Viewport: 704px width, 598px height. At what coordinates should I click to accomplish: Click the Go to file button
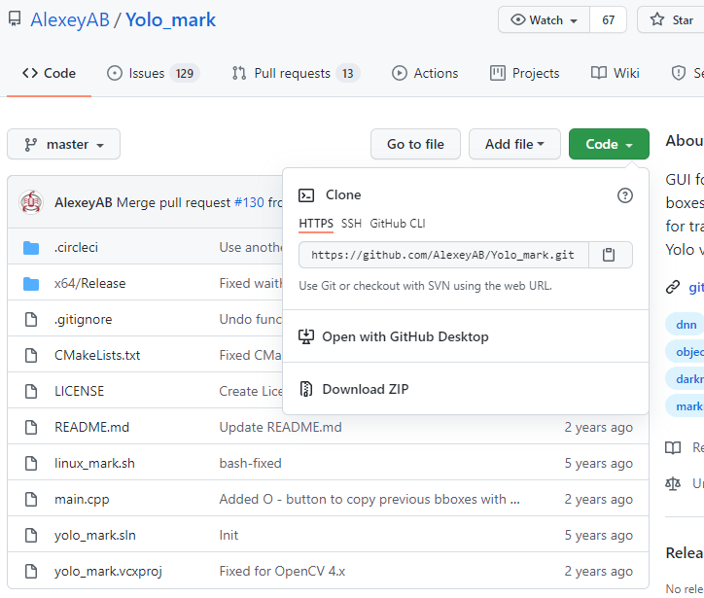tap(416, 144)
